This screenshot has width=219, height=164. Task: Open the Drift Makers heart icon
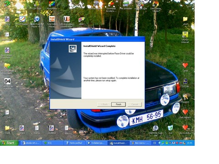pyautogui.click(x=185, y=114)
